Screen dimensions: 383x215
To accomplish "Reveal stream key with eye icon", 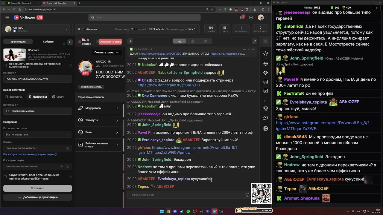I will coord(61,166).
